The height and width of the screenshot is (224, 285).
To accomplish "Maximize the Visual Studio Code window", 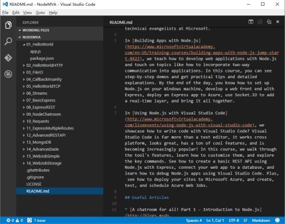I will coord(263,4).
